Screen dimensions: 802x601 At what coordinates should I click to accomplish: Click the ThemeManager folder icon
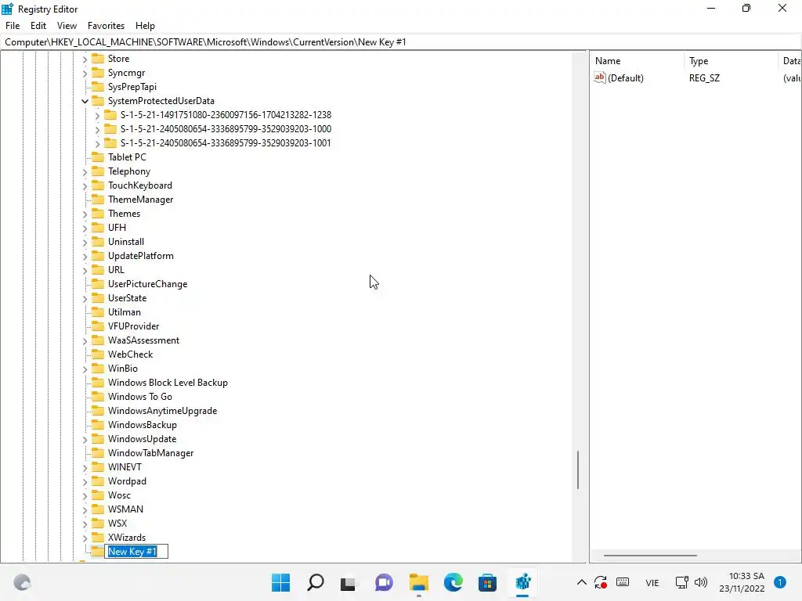click(98, 200)
